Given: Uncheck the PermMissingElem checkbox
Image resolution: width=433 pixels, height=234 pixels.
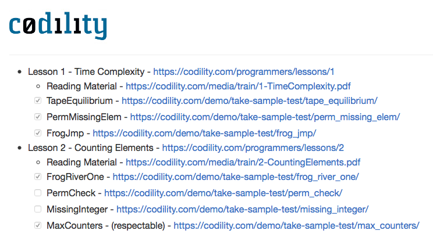Looking at the screenshot, I should coord(38,117).
